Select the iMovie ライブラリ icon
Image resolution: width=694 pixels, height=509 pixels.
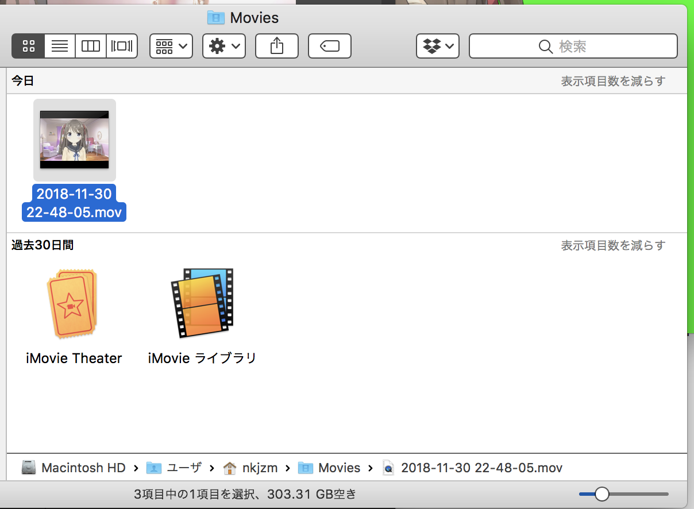pos(202,303)
